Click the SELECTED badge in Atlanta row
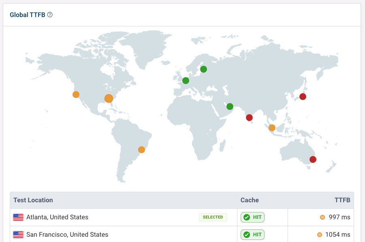This screenshot has width=365, height=242. 213,217
